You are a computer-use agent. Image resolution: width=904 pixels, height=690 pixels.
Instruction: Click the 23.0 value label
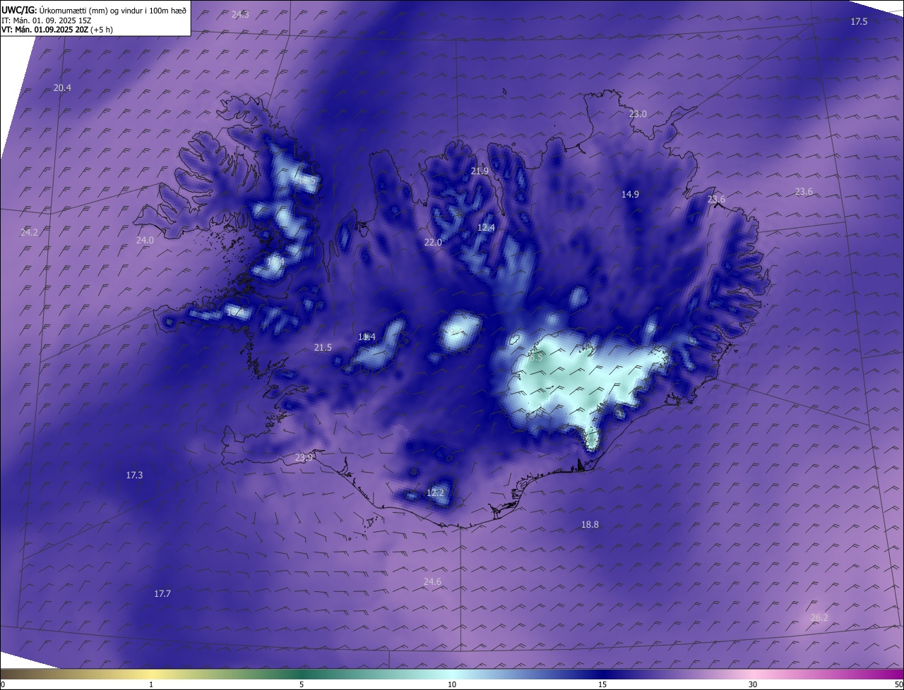pyautogui.click(x=638, y=114)
